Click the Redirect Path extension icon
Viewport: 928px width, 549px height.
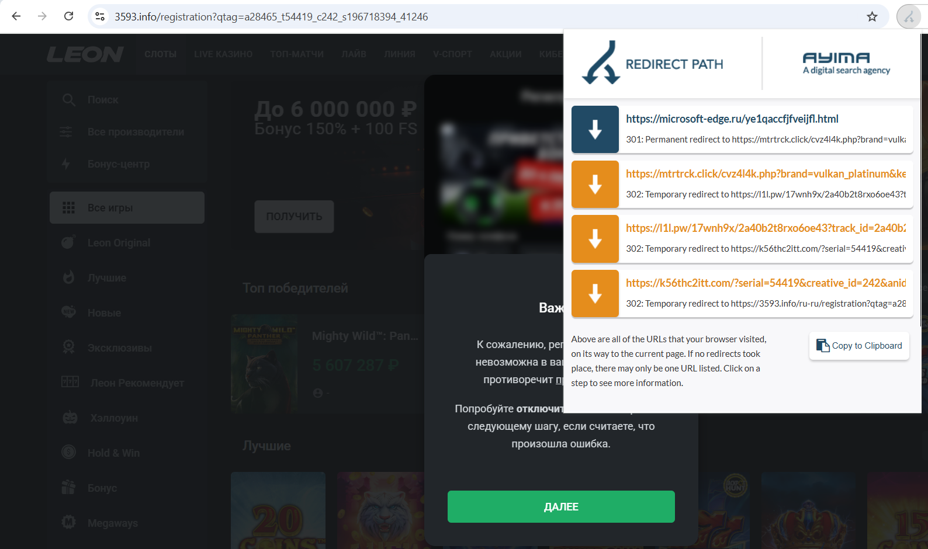point(909,17)
